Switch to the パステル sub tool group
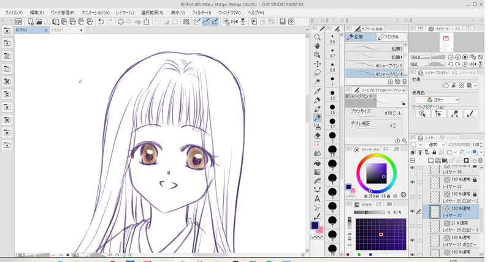The height and width of the screenshot is (262, 490). tap(392, 37)
